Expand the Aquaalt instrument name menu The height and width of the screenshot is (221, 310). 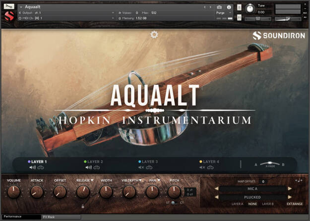pyautogui.click(x=21, y=7)
